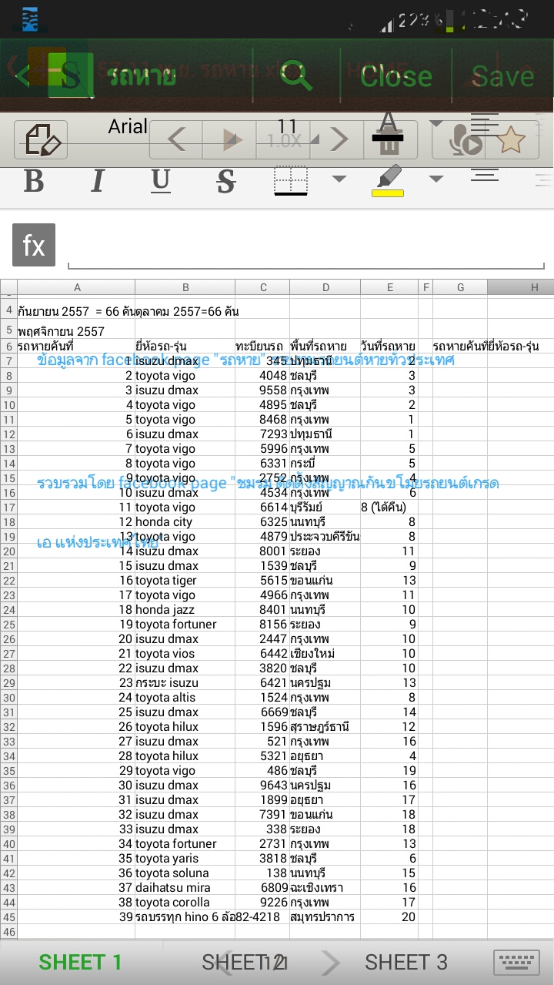Open the search magnifier

(x=296, y=75)
